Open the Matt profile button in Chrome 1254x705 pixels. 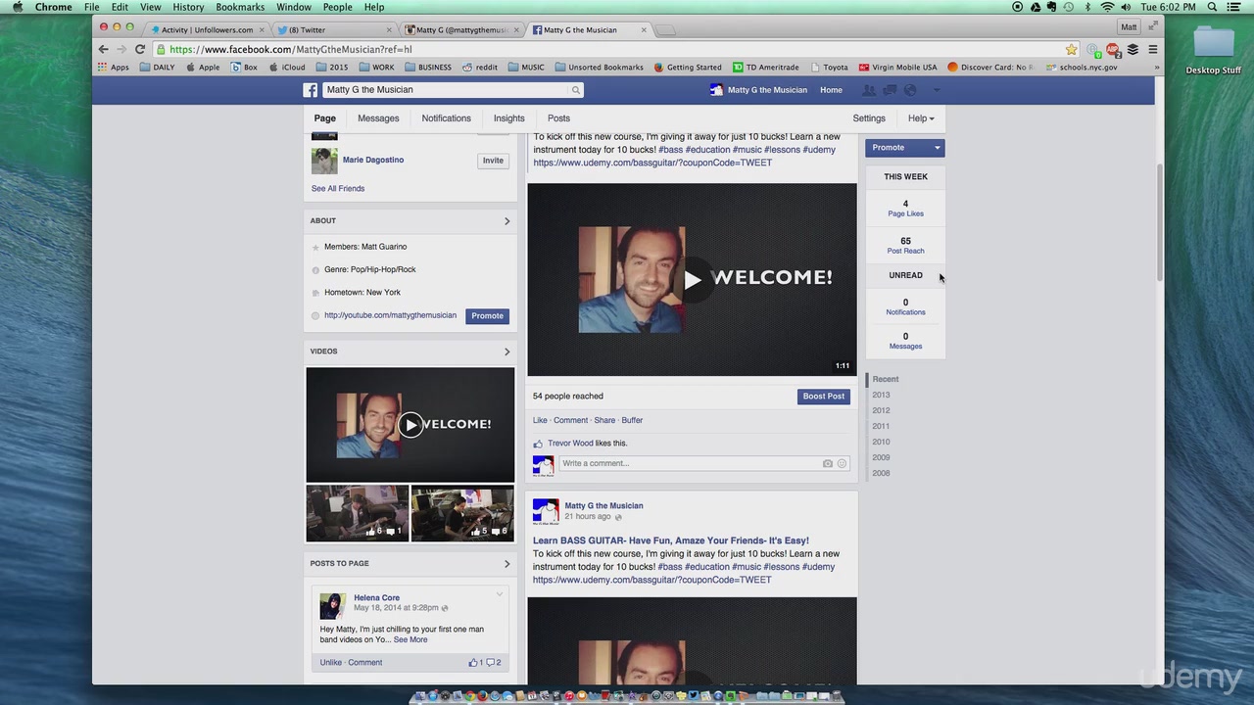pyautogui.click(x=1129, y=27)
